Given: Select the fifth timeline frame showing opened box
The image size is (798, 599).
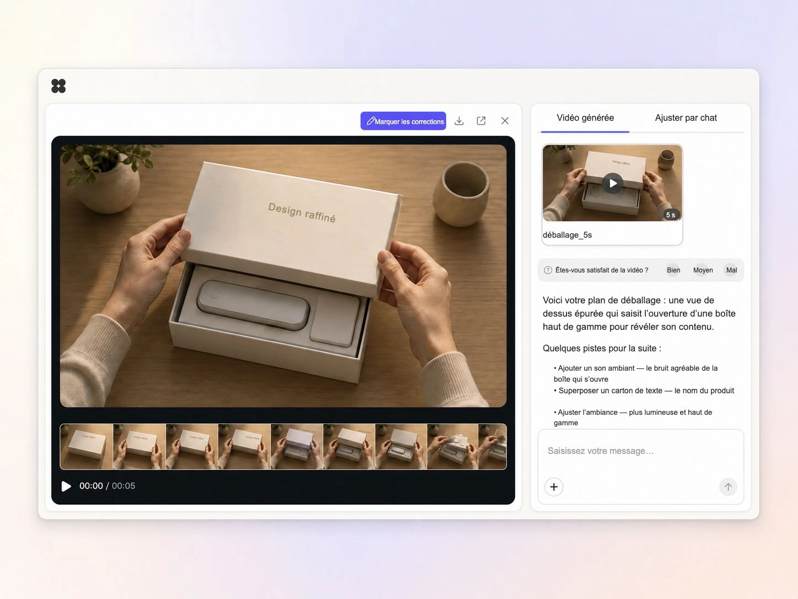Looking at the screenshot, I should [296, 447].
